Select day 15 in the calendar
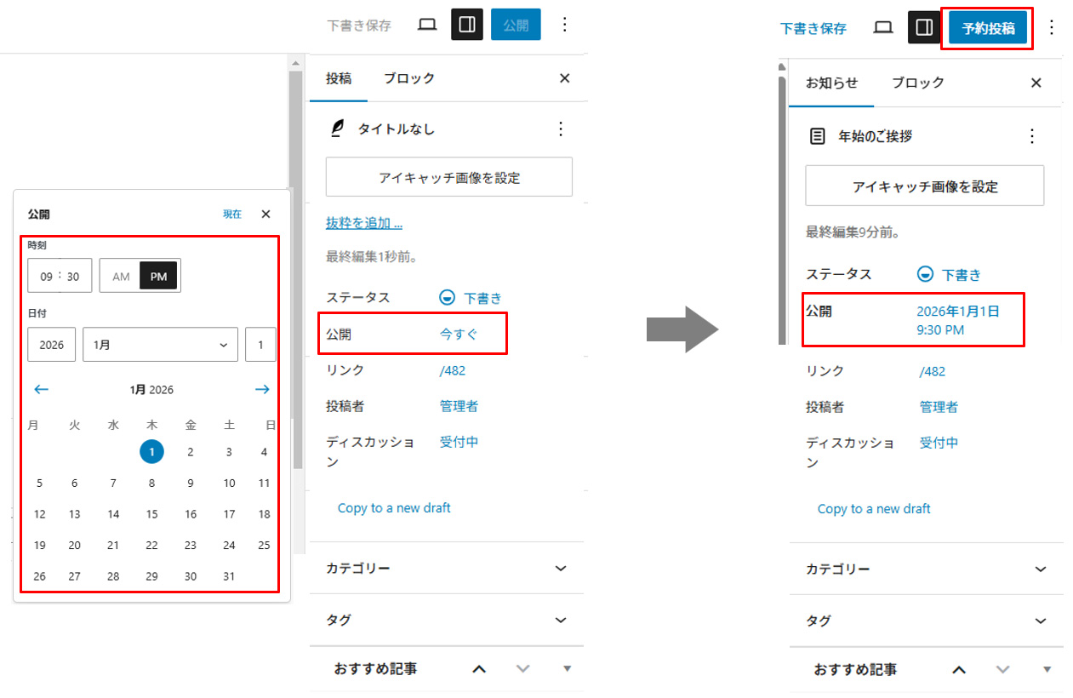 pyautogui.click(x=151, y=514)
